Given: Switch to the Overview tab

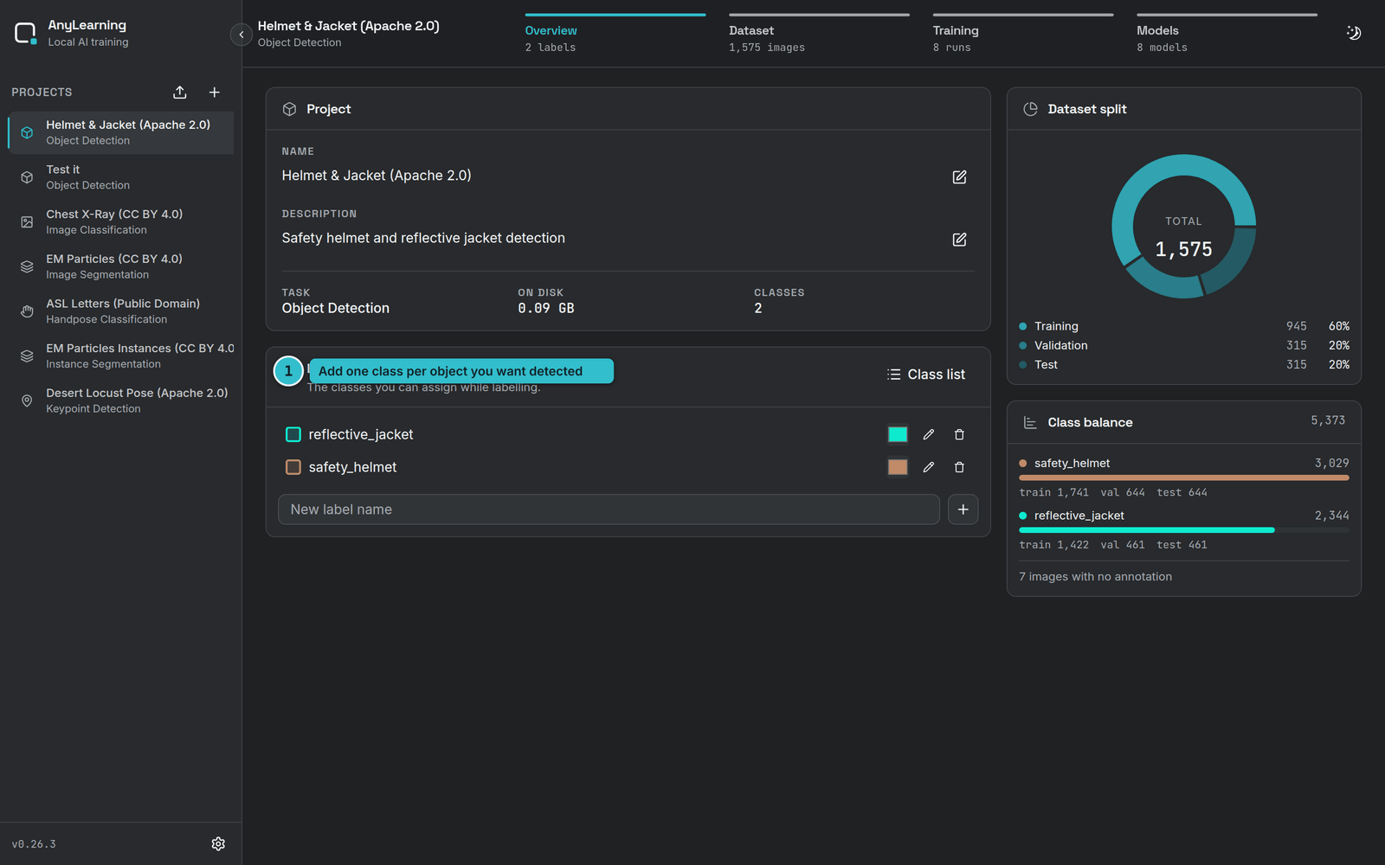Looking at the screenshot, I should pos(615,35).
